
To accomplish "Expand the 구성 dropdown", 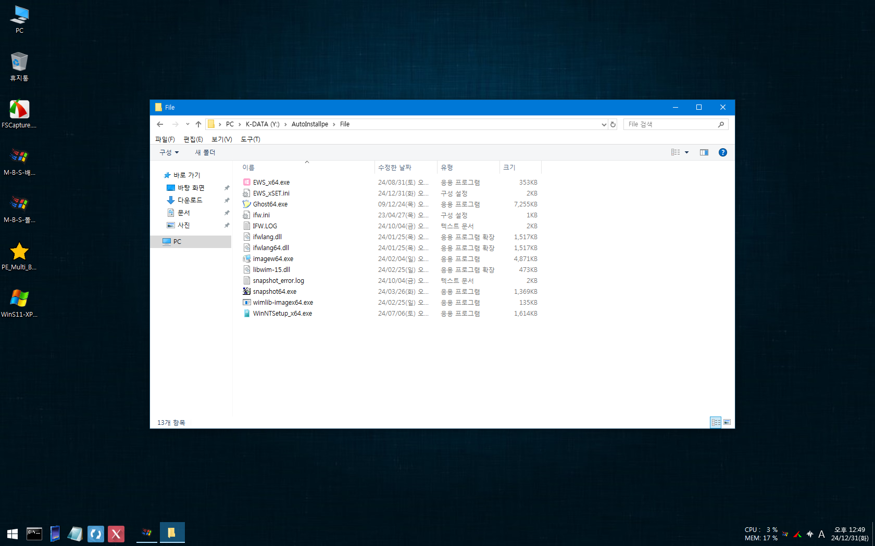I will pos(169,152).
